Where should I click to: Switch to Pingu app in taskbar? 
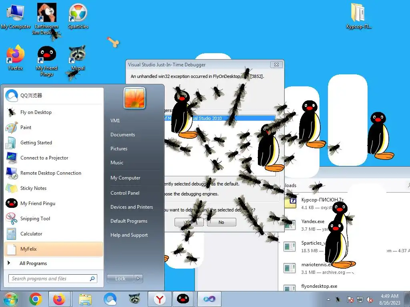pos(183,299)
